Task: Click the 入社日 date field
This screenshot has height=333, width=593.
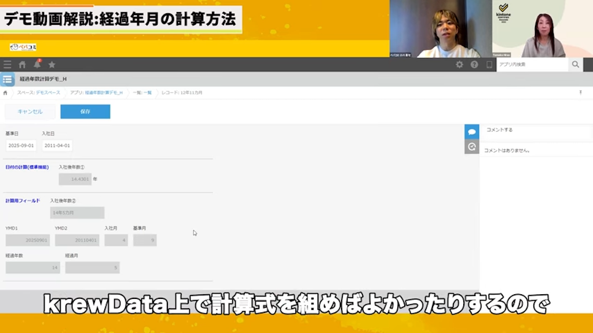Action: [x=57, y=146]
